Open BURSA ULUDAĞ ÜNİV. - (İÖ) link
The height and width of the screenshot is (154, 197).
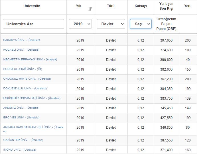[23, 69]
